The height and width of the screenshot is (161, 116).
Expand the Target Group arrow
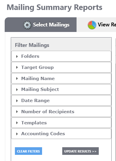click(x=17, y=67)
